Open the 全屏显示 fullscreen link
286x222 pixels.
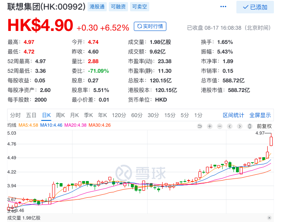pos(260,115)
